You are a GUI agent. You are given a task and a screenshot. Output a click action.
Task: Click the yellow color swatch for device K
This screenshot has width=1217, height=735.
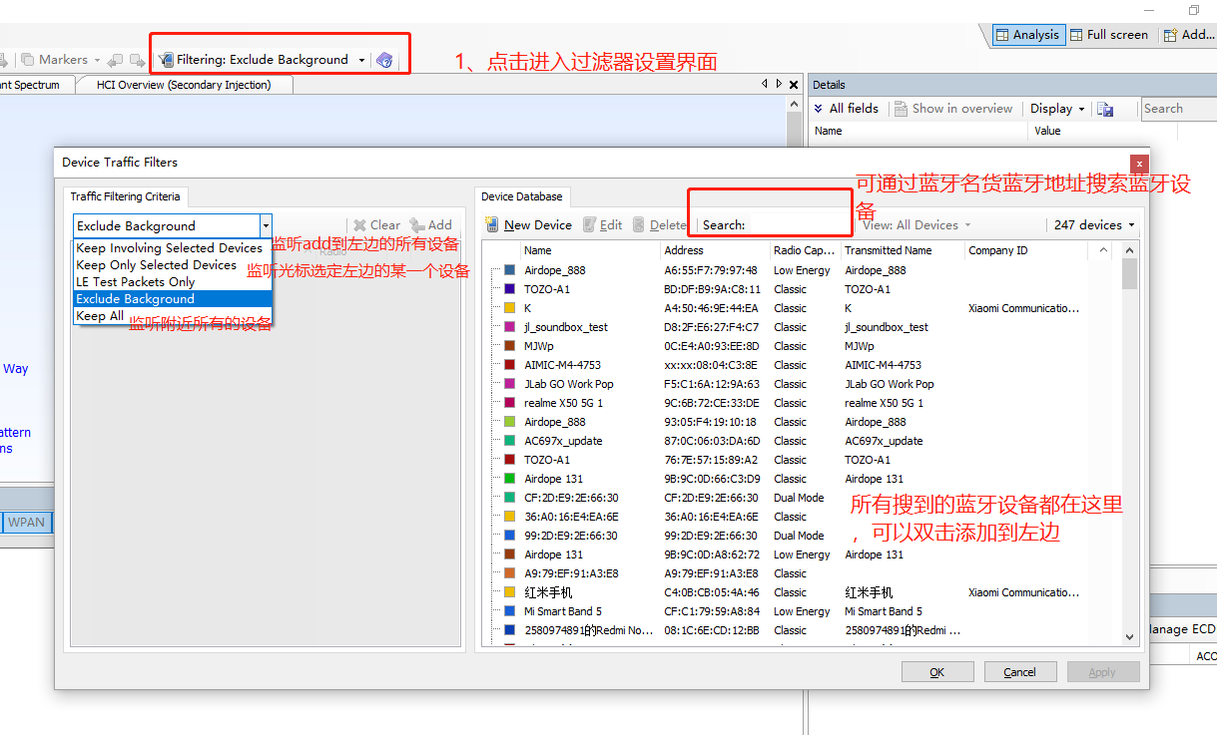click(x=510, y=308)
